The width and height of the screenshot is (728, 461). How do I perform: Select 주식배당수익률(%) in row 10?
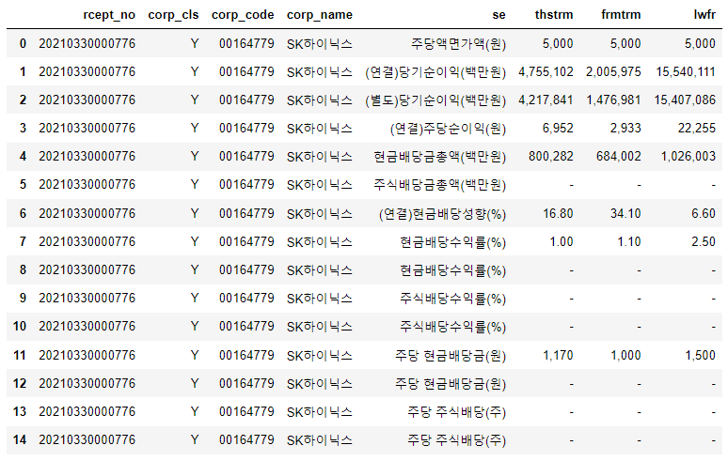click(452, 327)
